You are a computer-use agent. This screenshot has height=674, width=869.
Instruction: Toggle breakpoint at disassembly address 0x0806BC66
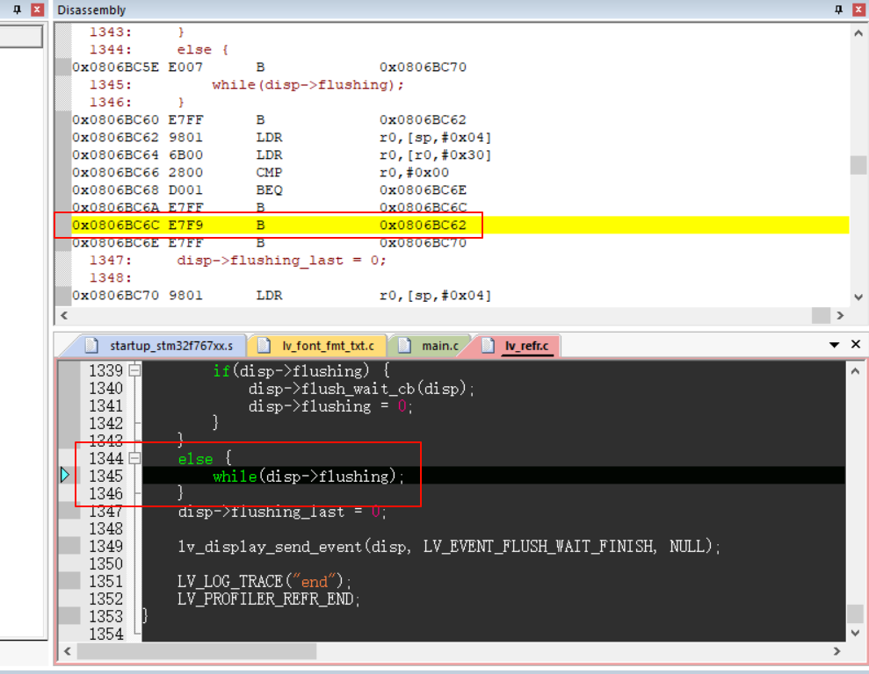pyautogui.click(x=62, y=173)
